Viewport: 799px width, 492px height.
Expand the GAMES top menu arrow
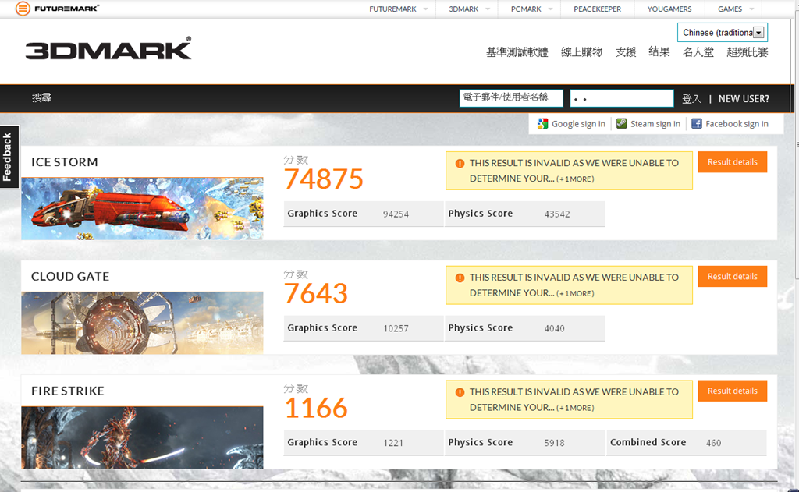[x=751, y=9]
